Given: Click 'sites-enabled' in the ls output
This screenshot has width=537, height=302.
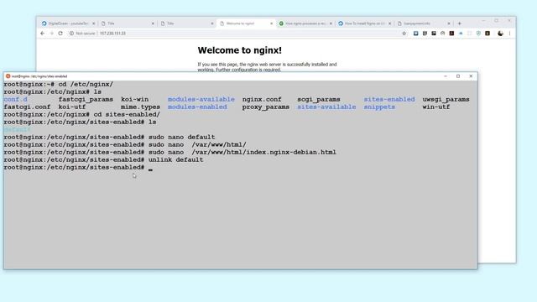Looking at the screenshot, I should 389,99.
